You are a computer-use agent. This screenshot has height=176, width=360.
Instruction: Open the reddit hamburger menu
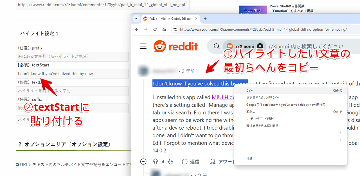pos(143,46)
